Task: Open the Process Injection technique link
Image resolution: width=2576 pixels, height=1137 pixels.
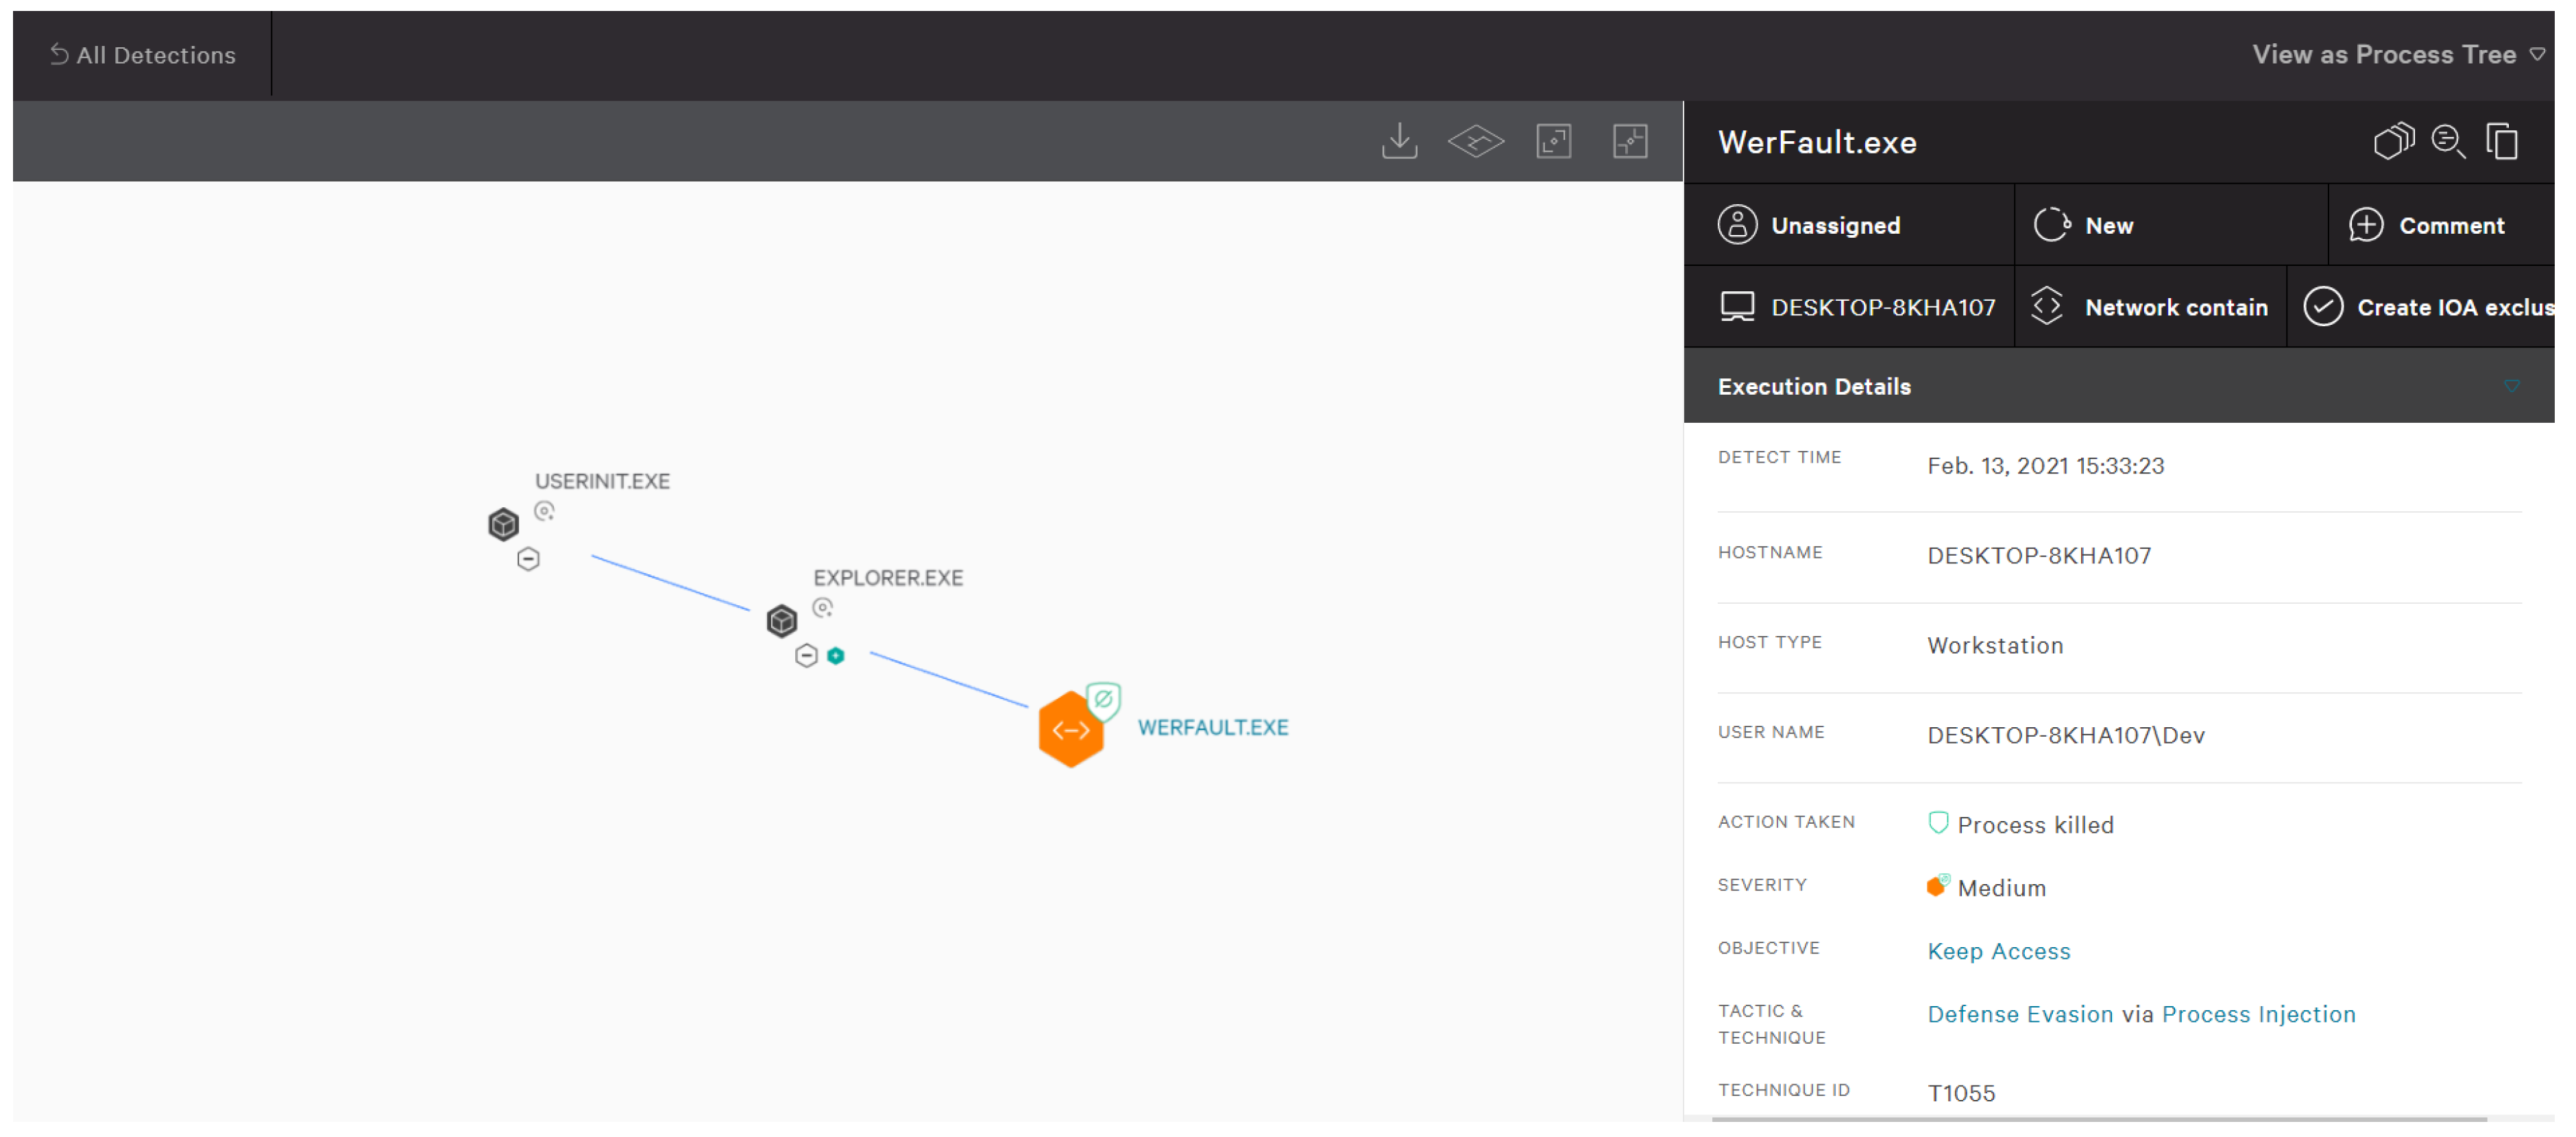Action: click(2258, 1014)
